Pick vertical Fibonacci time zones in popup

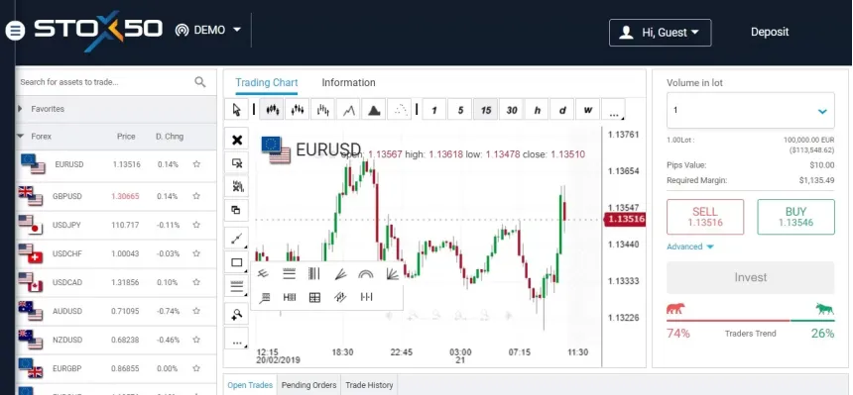(x=314, y=273)
